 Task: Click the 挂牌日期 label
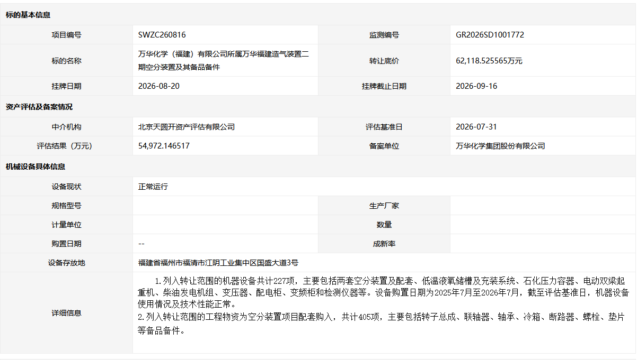coord(66,86)
